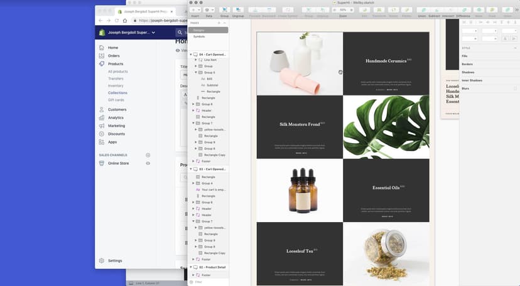Image resolution: width=520 pixels, height=286 pixels.
Task: Go to Customers in Shopify sidebar
Action: [117, 109]
